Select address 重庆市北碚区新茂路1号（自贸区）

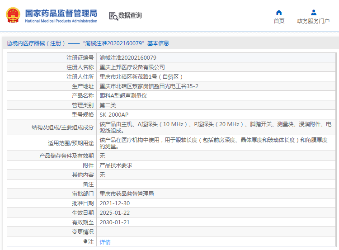141,77
